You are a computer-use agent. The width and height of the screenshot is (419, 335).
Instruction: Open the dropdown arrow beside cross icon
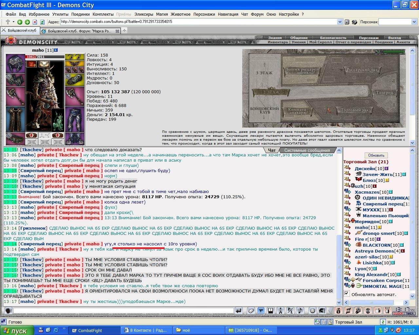pyautogui.click(x=13, y=22)
